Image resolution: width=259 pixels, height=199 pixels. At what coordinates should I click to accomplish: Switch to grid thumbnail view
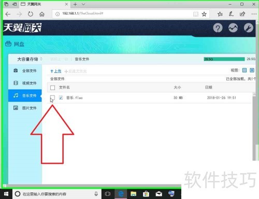pos(244,70)
